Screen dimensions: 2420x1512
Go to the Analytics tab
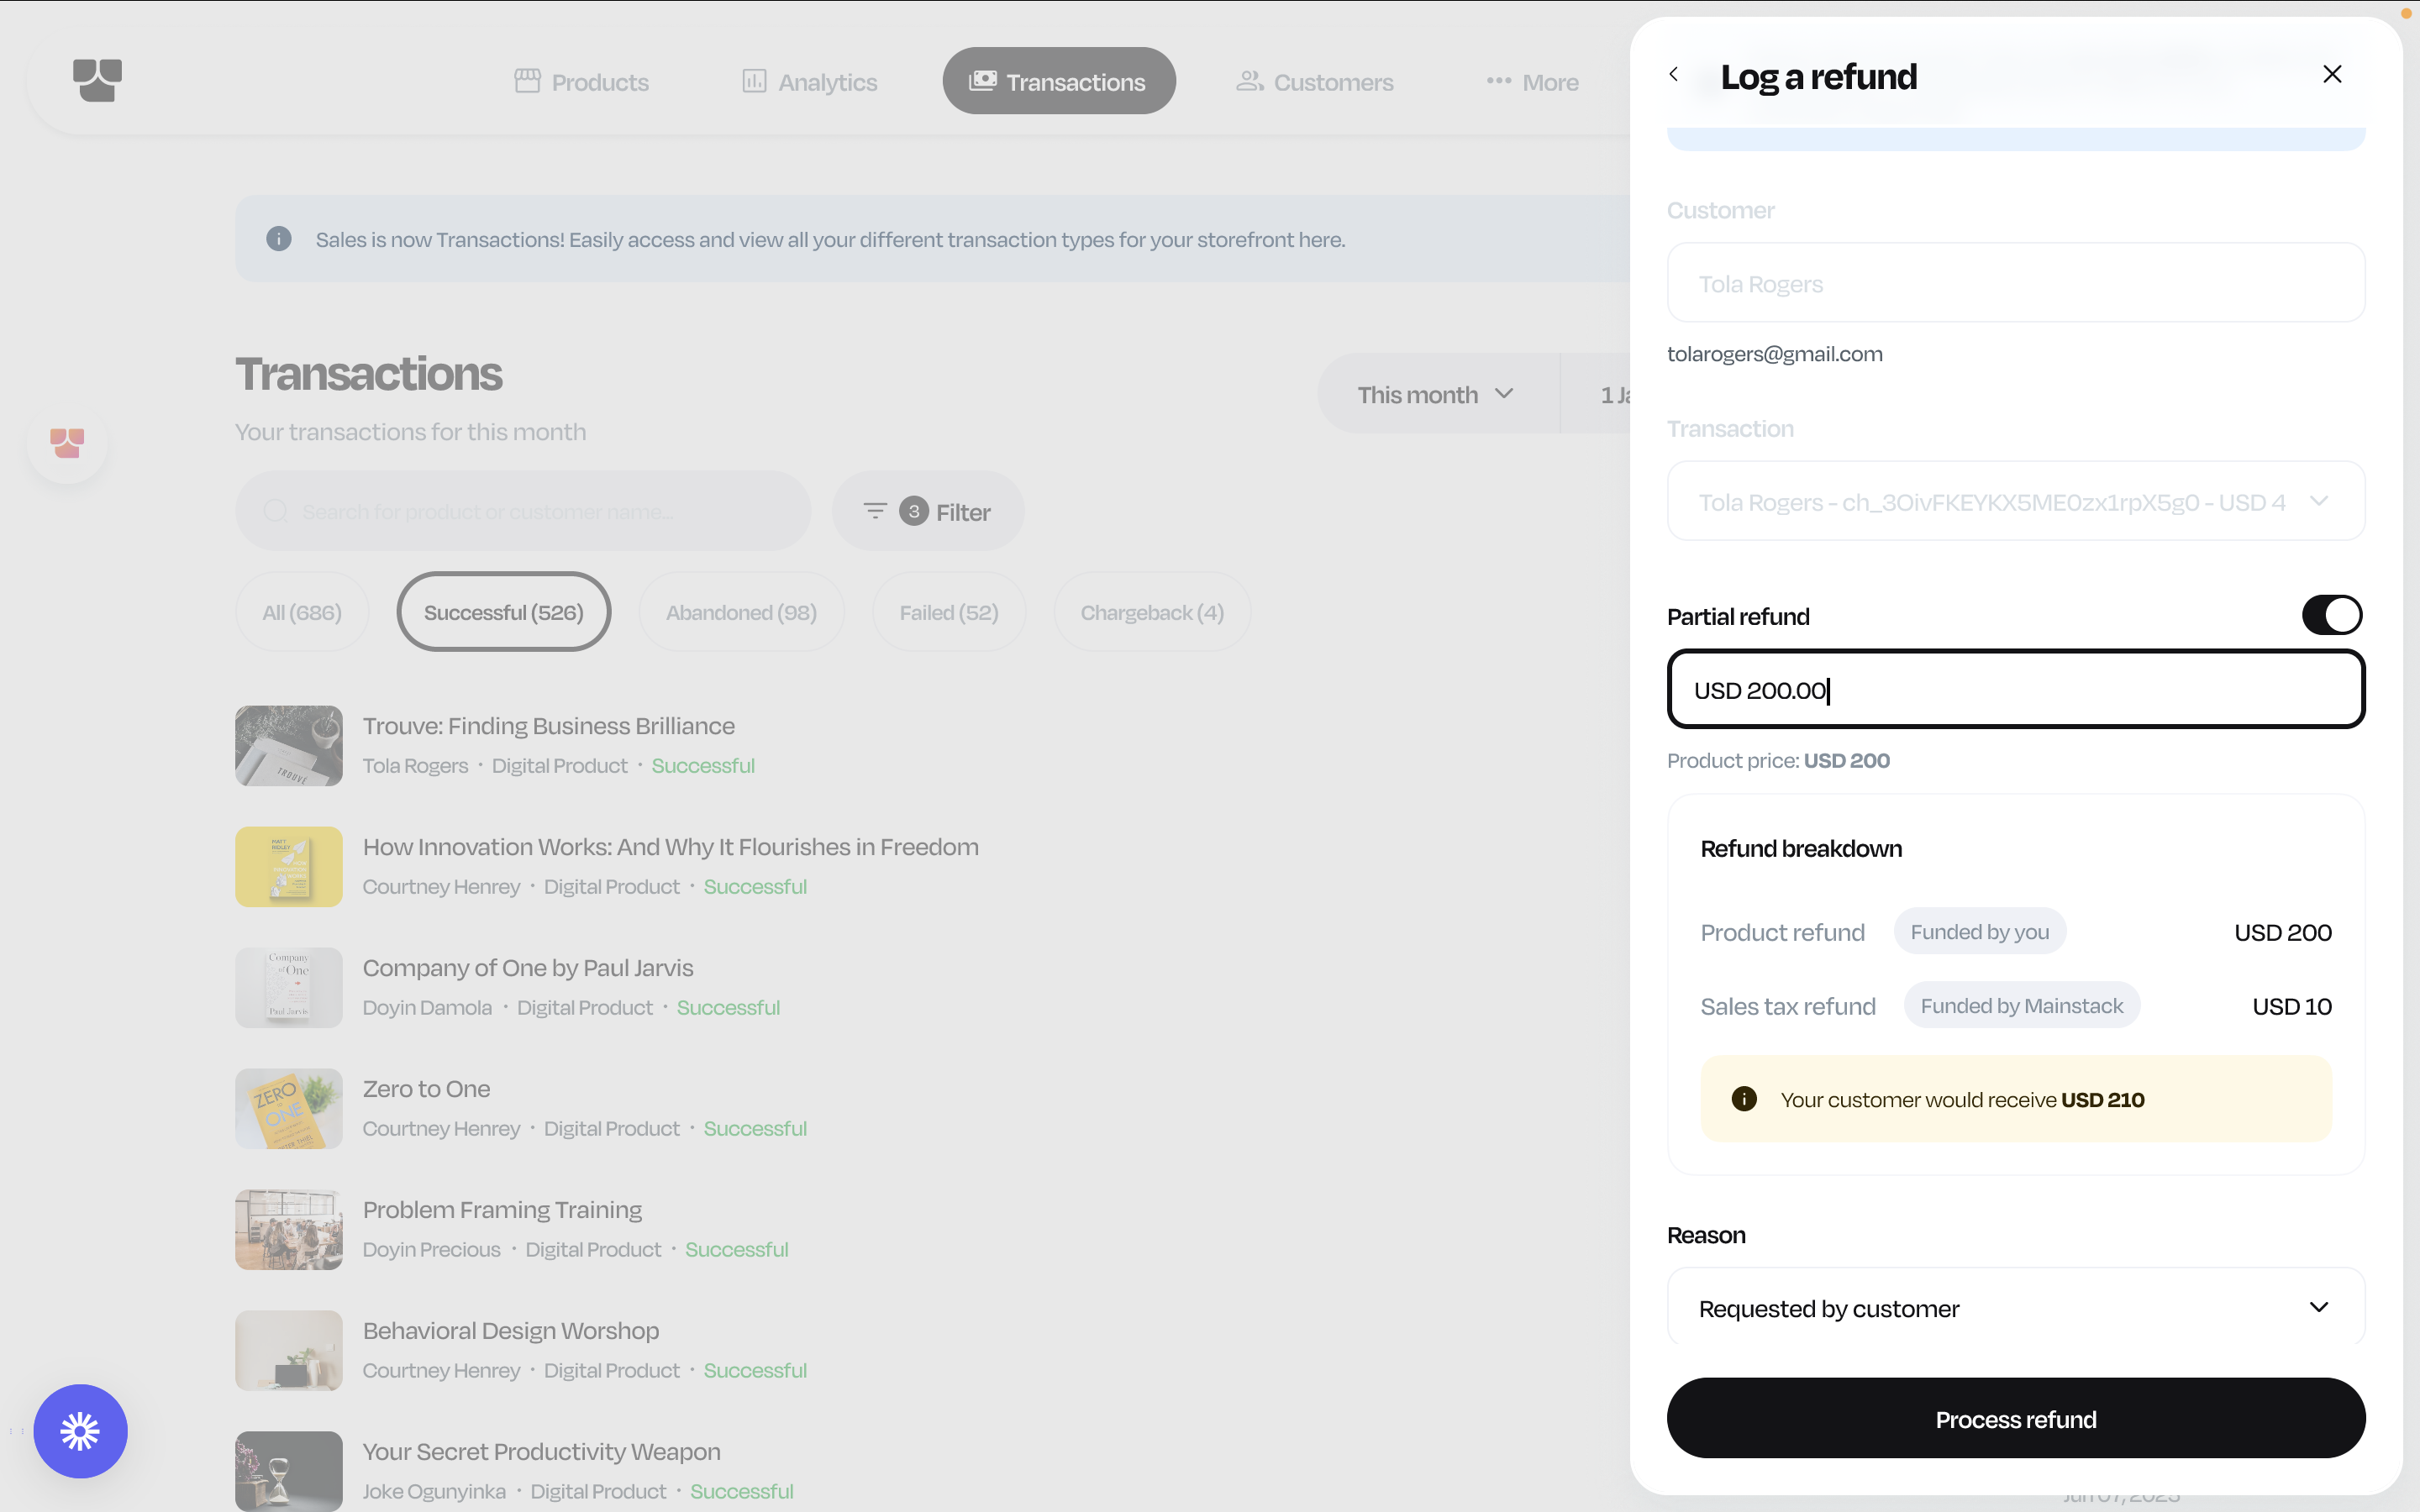810,82
